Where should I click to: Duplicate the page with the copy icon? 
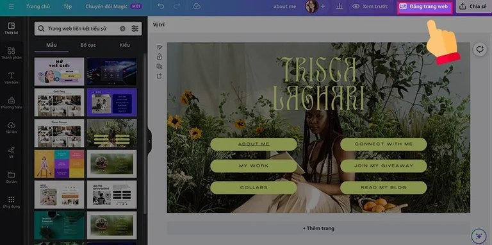click(x=160, y=66)
